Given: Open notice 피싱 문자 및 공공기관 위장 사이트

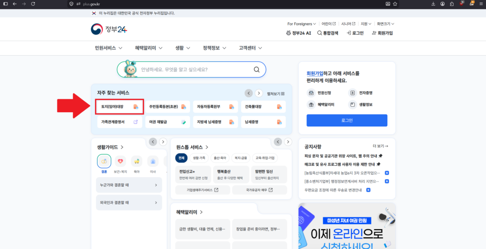Looking at the screenshot, I should [x=344, y=156].
